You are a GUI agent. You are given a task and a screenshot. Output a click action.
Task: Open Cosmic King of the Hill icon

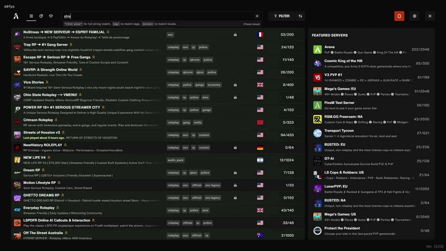(x=317, y=63)
